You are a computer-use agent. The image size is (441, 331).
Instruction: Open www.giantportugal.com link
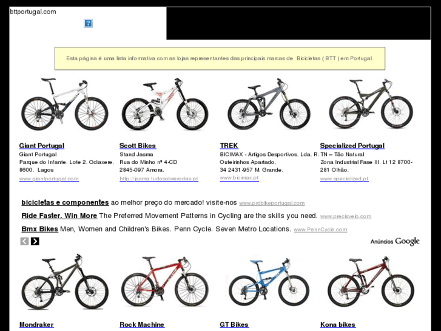pos(49,179)
